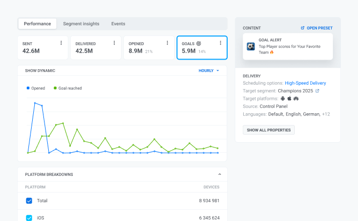Viewport: 358px width, 221px height.
Task: Click the external link icon after Champions 2025
Action: coord(317,91)
